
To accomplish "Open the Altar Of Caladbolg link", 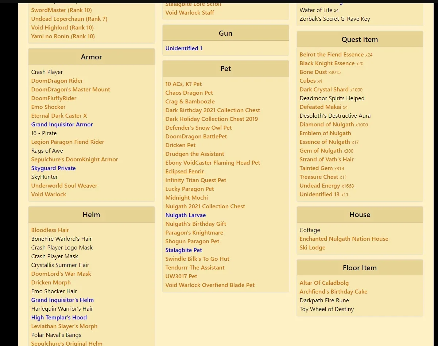I will (x=324, y=283).
